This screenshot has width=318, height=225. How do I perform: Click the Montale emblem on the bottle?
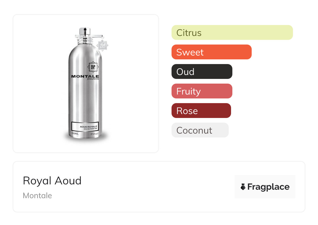93,67
